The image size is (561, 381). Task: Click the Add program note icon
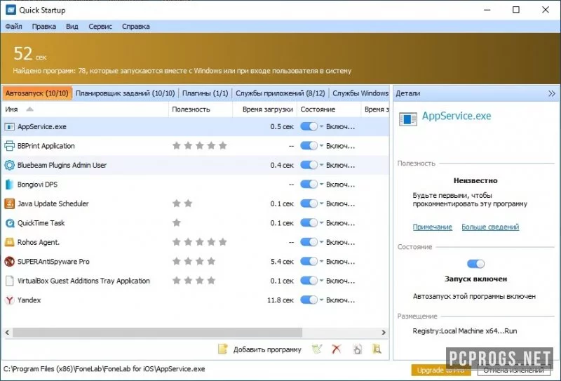[x=222, y=349]
